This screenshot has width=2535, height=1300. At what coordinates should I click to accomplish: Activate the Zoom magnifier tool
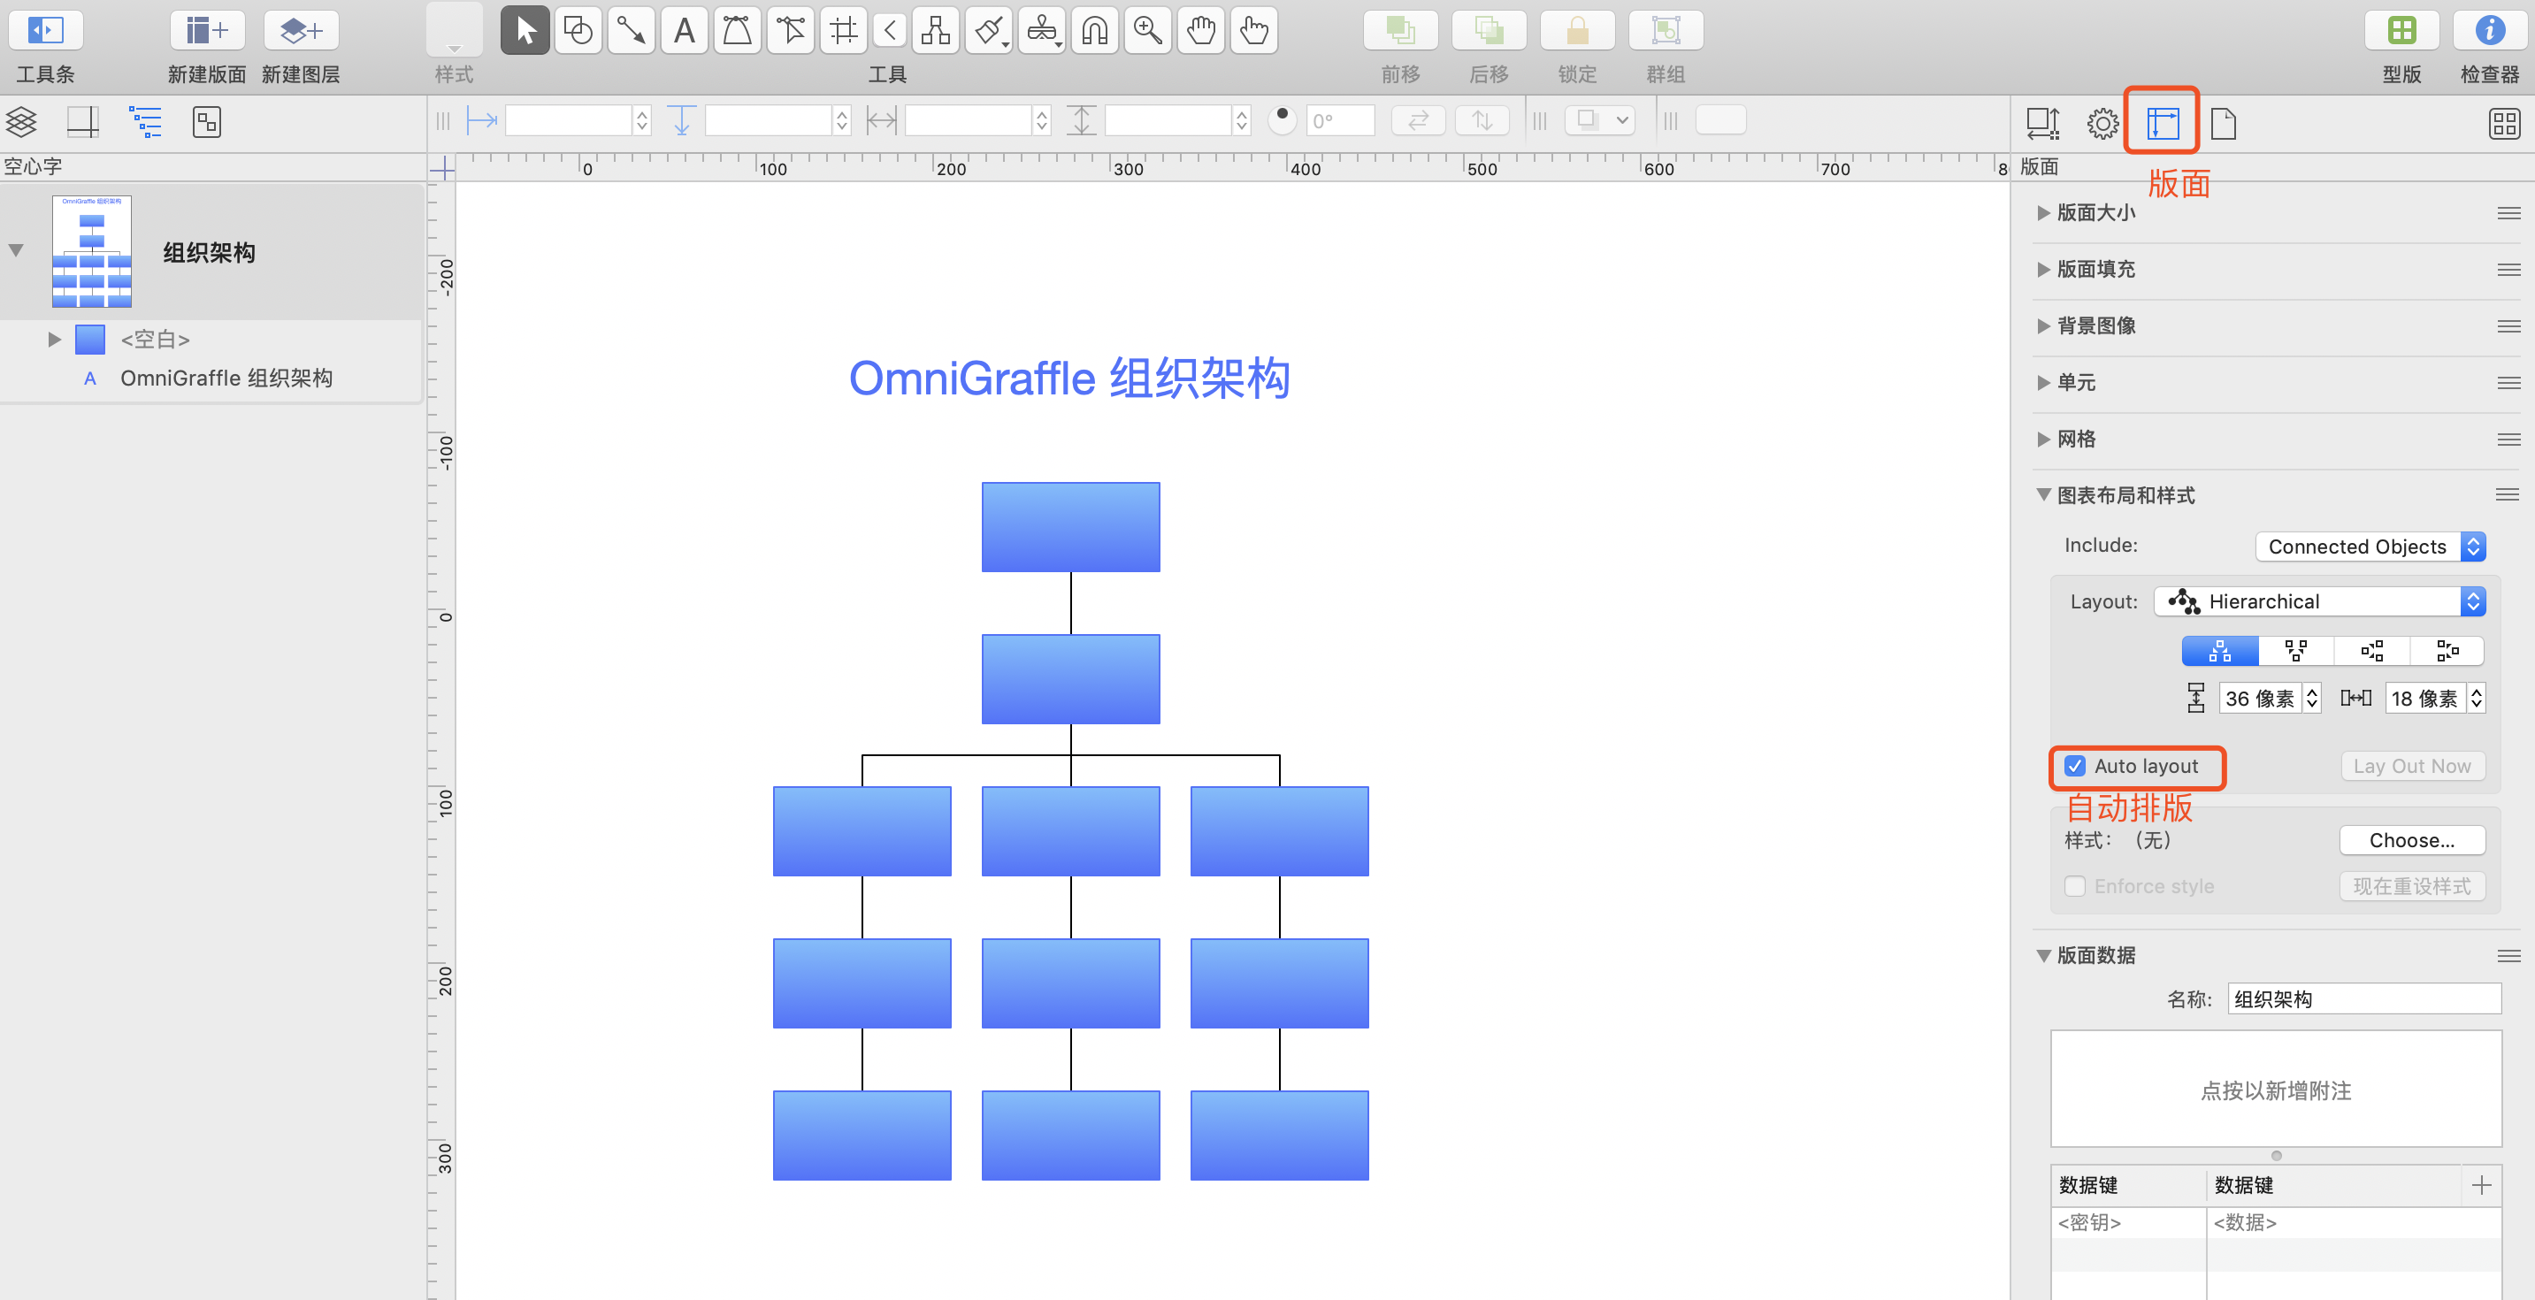(x=1147, y=30)
